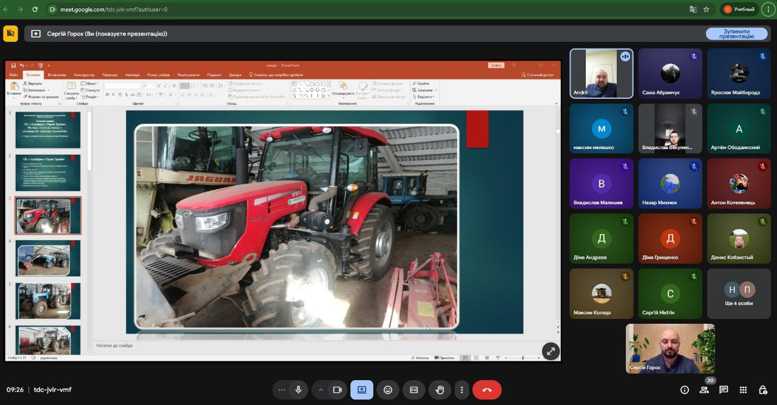Bookmark this page with the star icon
Image resolution: width=777 pixels, height=405 pixels.
point(707,10)
